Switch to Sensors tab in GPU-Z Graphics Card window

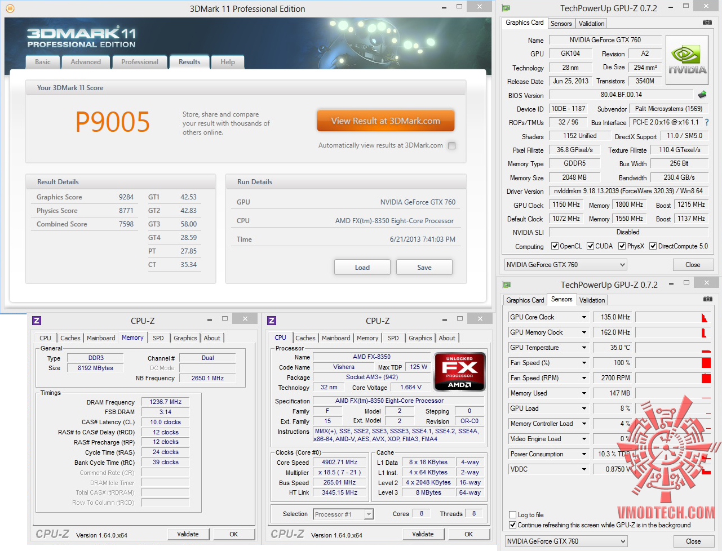click(x=561, y=24)
